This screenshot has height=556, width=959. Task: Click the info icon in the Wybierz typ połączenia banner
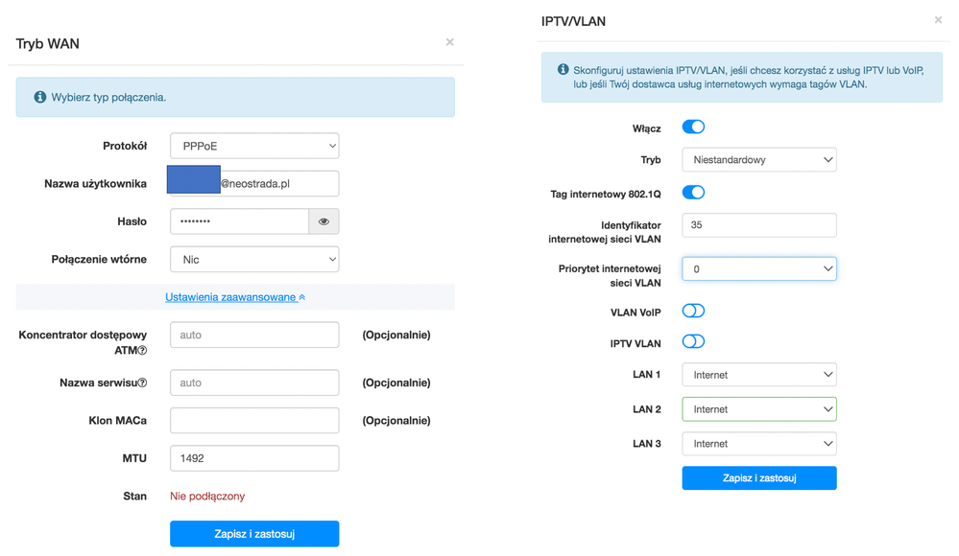pyautogui.click(x=39, y=98)
